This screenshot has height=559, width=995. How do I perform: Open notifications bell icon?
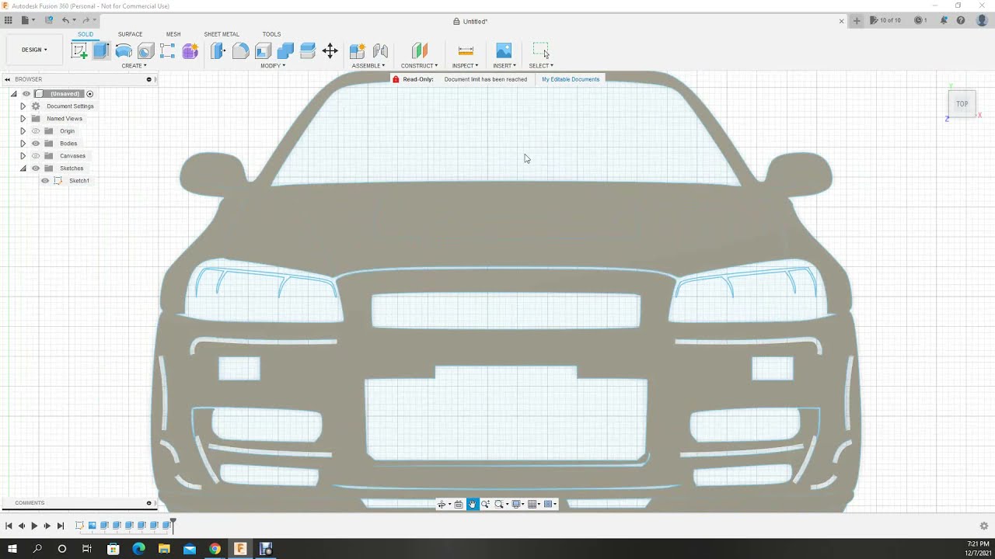coord(944,20)
